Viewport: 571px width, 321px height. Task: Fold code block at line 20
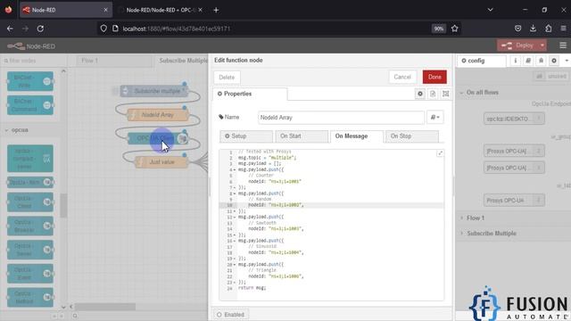[x=235, y=265]
